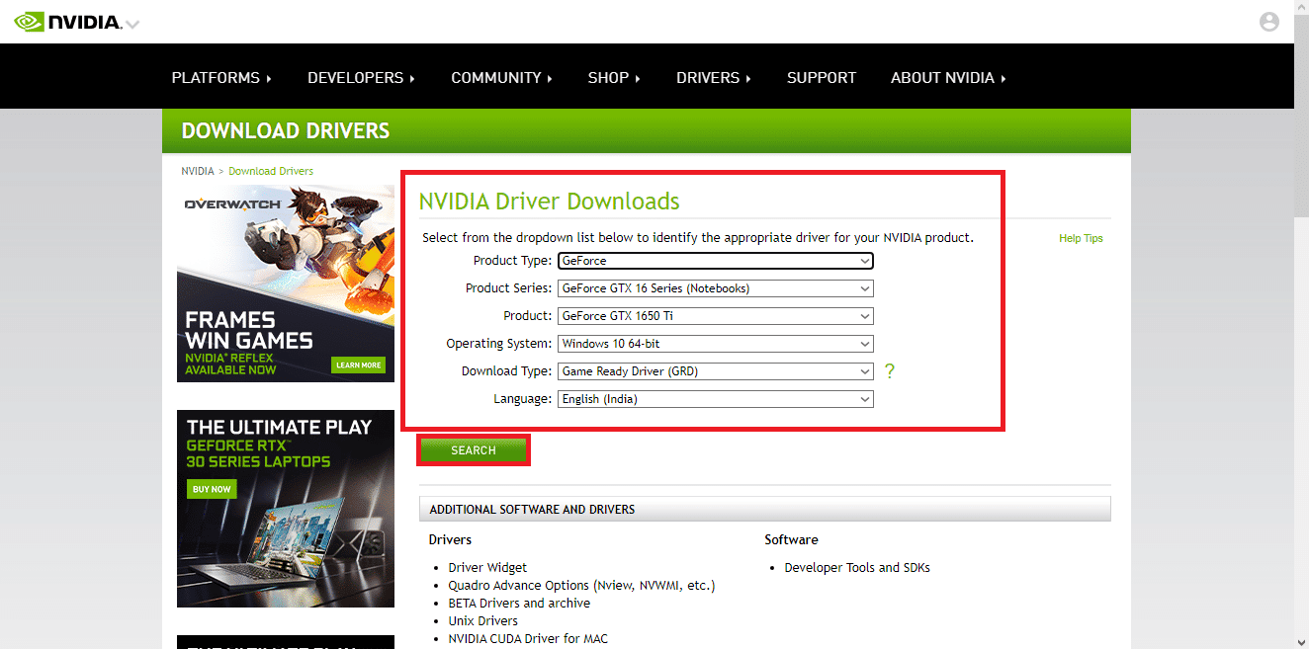Click the BUY NOW button on the RTX laptop ad

[x=212, y=488]
